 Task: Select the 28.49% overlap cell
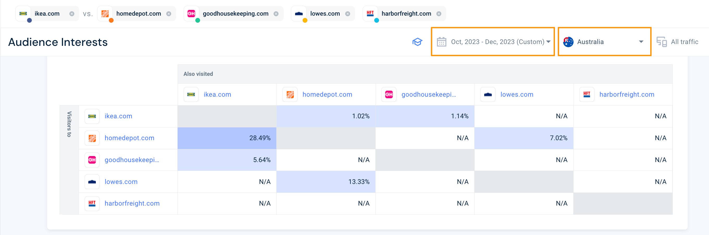point(227,138)
